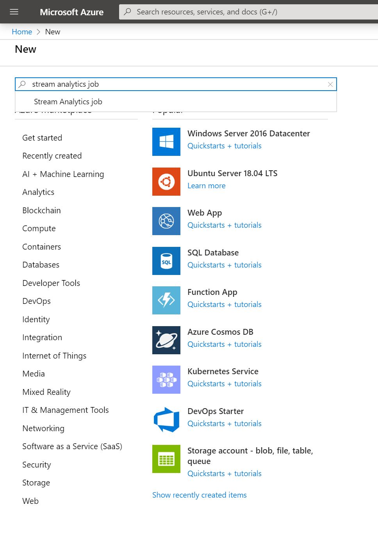Navigate to Home via the breadcrumb
The height and width of the screenshot is (548, 378).
(x=21, y=32)
